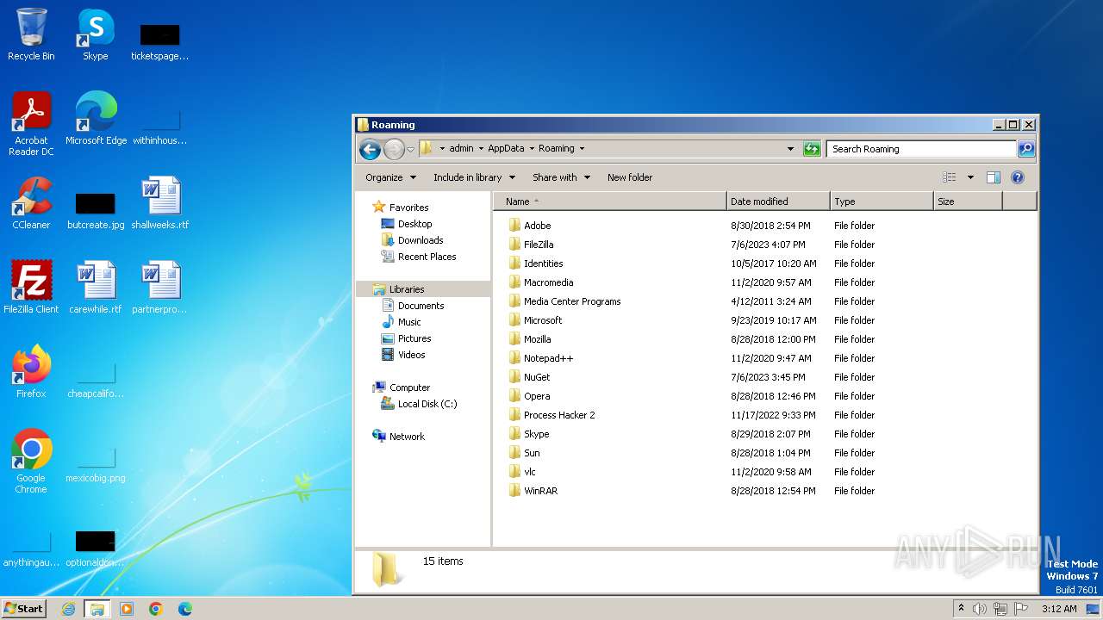Click the New folder button
Image resolution: width=1103 pixels, height=620 pixels.
click(x=630, y=177)
